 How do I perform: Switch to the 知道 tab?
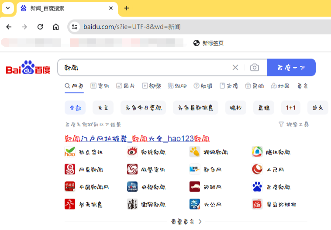(203, 86)
